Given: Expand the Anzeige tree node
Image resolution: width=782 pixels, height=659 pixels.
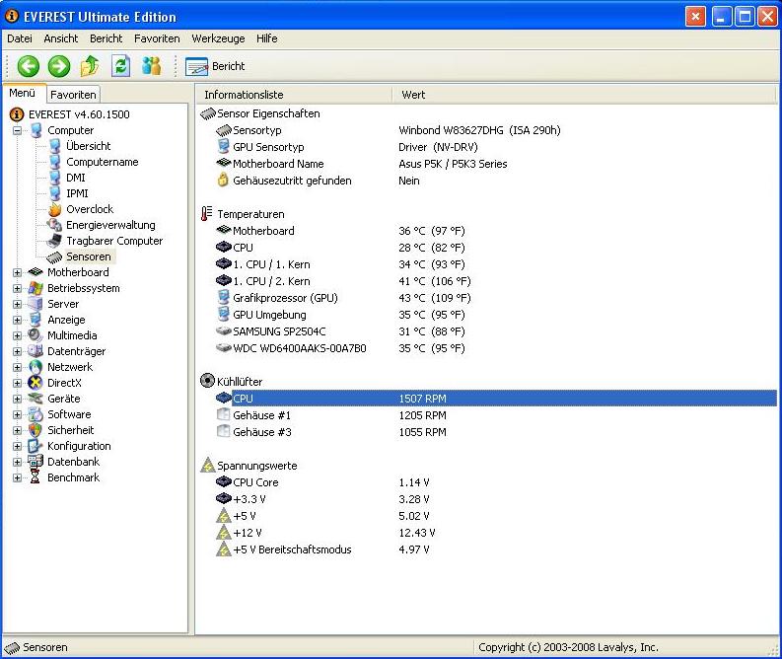Looking at the screenshot, I should (18, 321).
